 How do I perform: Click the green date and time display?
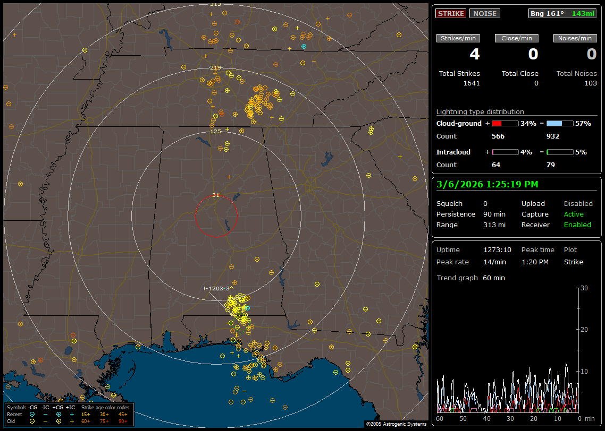487,184
